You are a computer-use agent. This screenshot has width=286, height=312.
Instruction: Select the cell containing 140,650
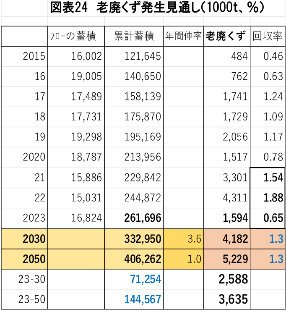click(x=134, y=76)
